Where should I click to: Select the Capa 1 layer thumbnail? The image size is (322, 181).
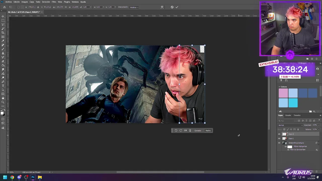pos(285,139)
